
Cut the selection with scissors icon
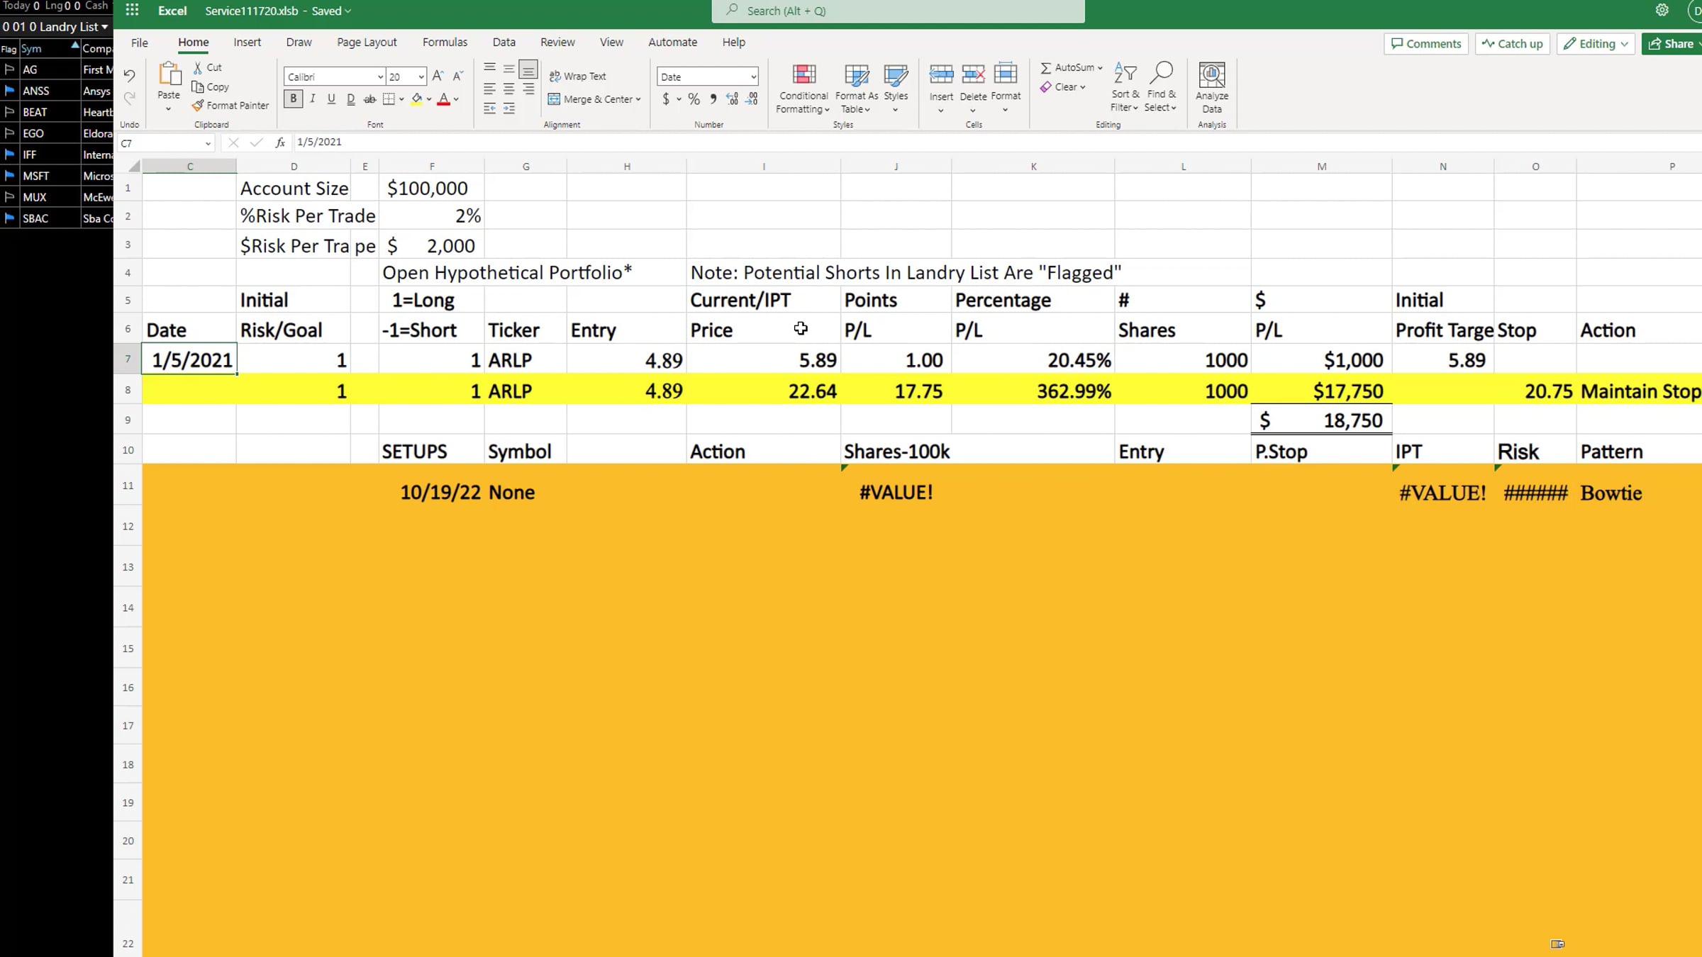(198, 67)
